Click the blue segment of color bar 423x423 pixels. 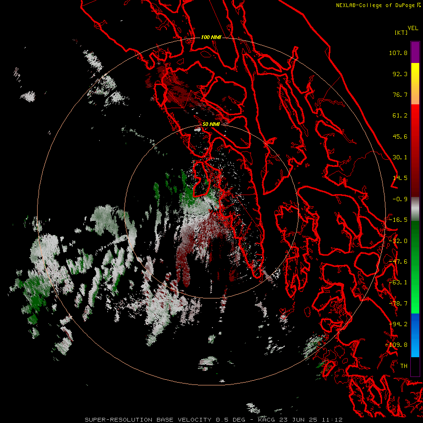(415, 335)
